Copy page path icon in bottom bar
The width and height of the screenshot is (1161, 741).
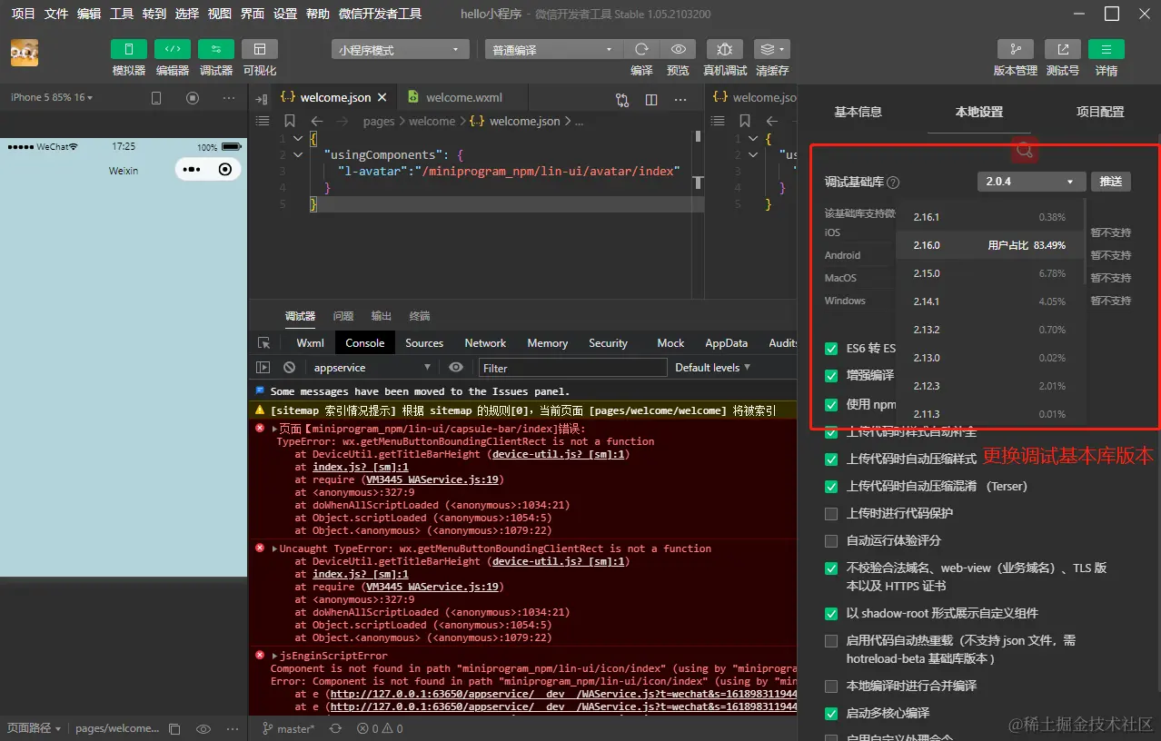click(x=175, y=728)
